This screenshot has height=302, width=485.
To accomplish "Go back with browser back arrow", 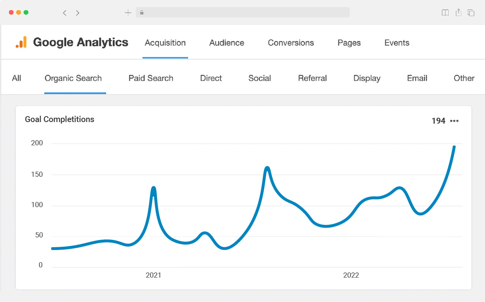I will click(x=65, y=13).
